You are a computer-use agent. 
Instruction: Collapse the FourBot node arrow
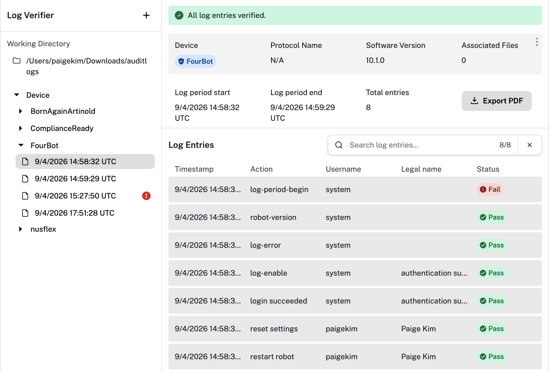(x=21, y=145)
